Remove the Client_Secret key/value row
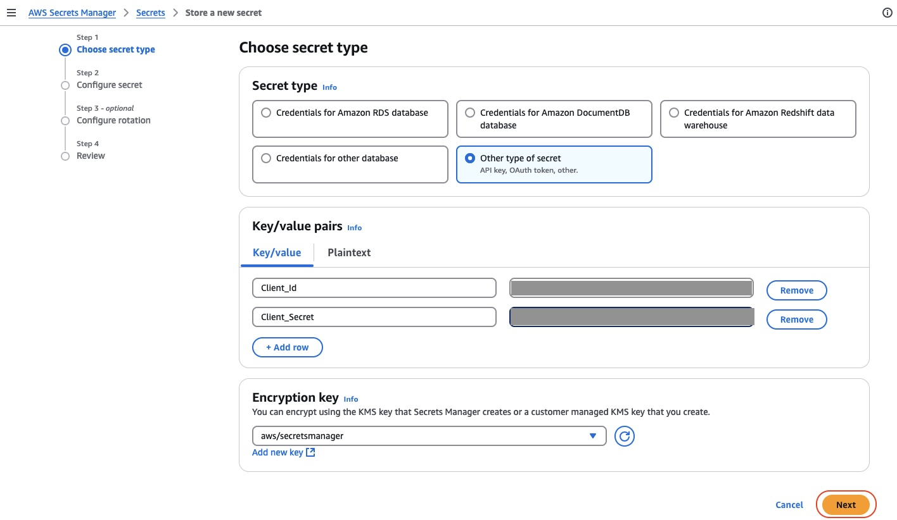The height and width of the screenshot is (520, 897). pos(796,319)
